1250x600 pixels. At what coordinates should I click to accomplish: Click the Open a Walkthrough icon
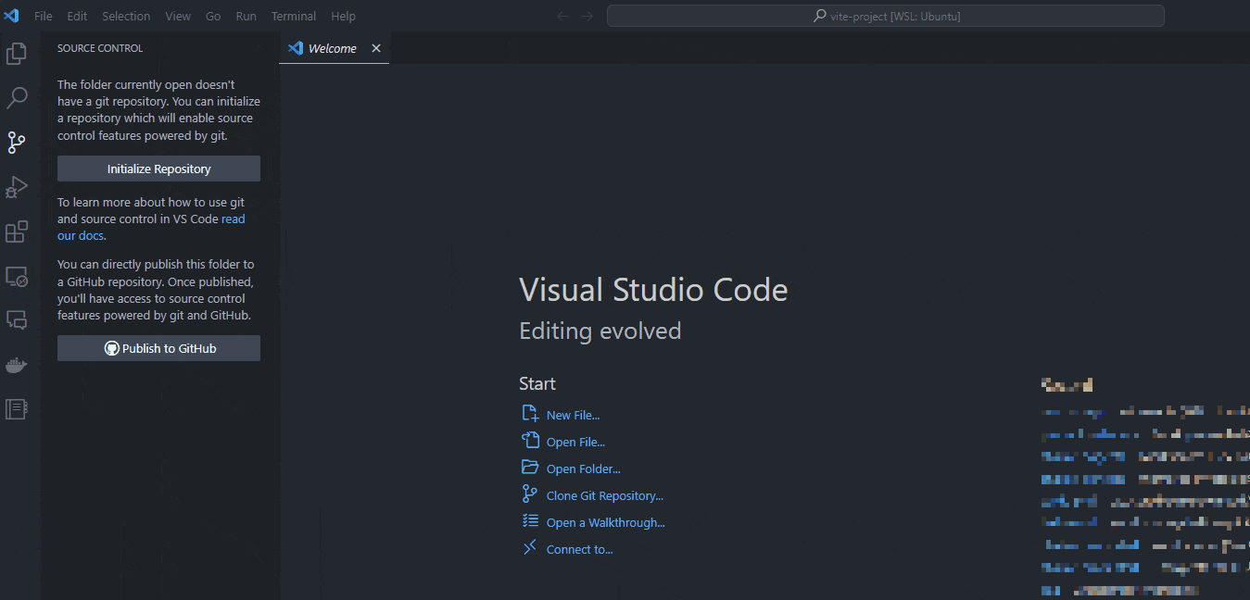(x=530, y=521)
